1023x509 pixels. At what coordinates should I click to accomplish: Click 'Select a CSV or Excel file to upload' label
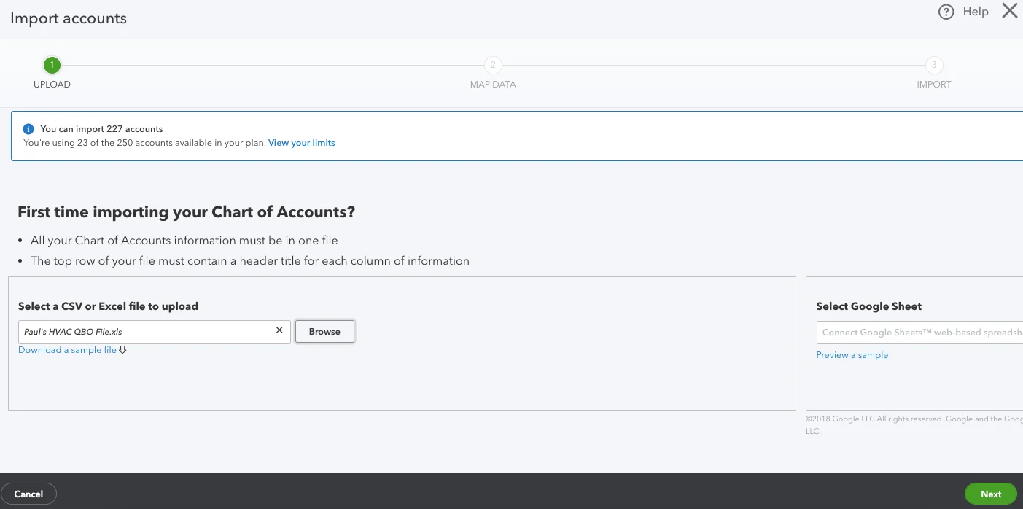click(108, 306)
